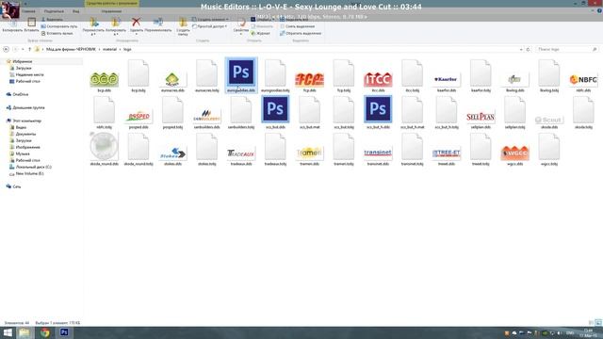Open the Переместить в (Move to) dropdown
Viewport: 603px width, 339px height.
pyautogui.click(x=93, y=26)
